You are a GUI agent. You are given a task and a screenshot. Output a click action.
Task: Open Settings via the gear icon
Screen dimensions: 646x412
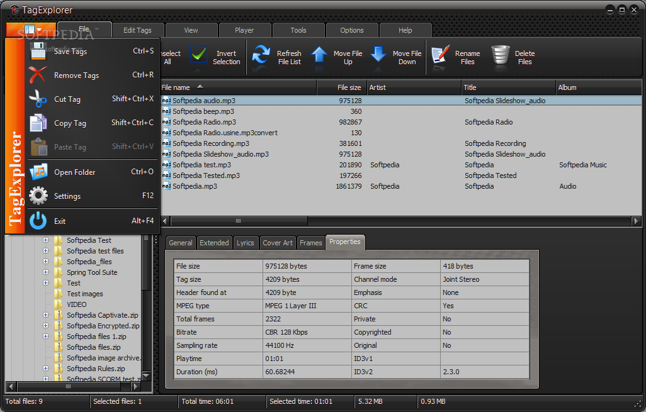click(x=38, y=196)
